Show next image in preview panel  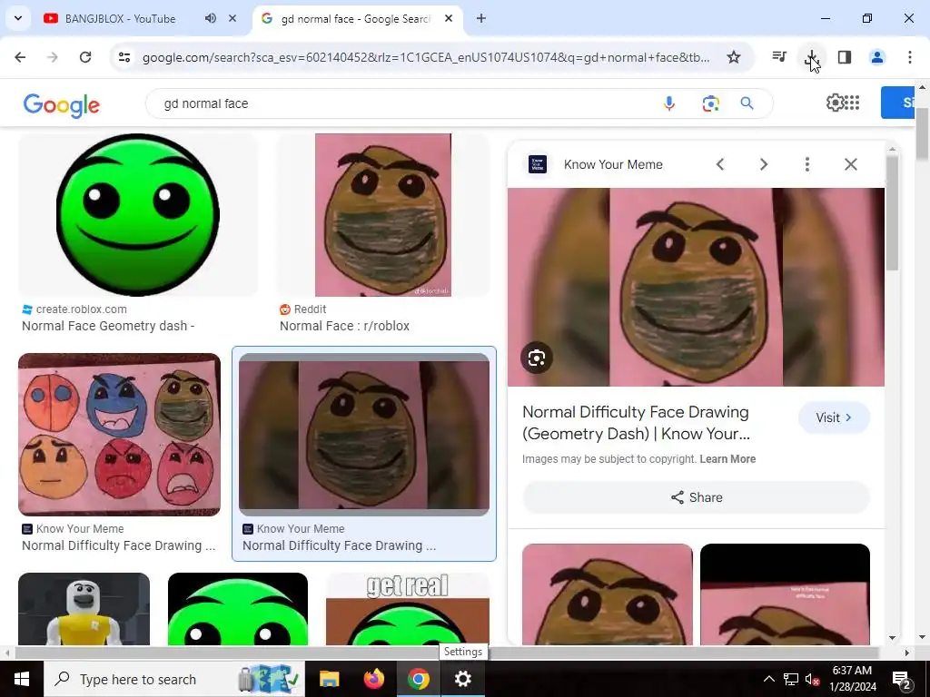[764, 164]
